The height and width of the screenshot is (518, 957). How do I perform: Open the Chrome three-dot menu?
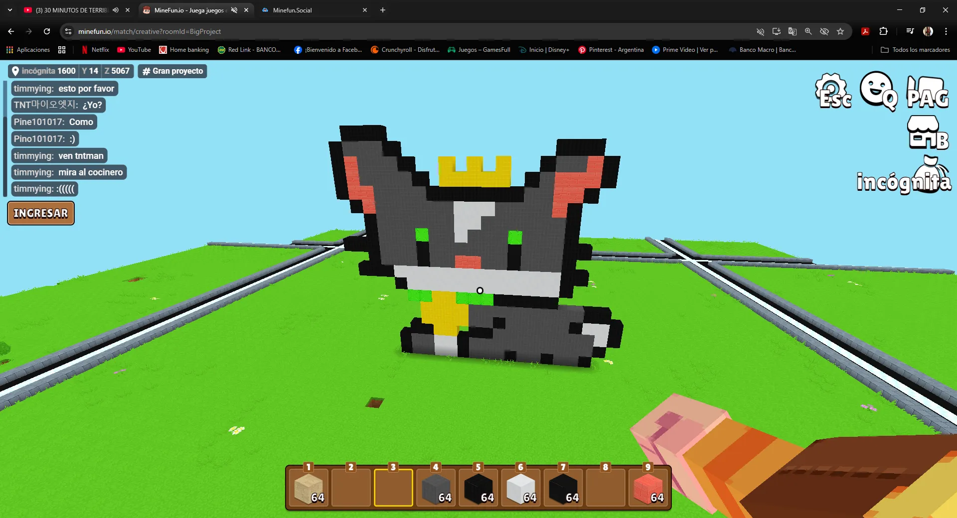click(x=946, y=31)
